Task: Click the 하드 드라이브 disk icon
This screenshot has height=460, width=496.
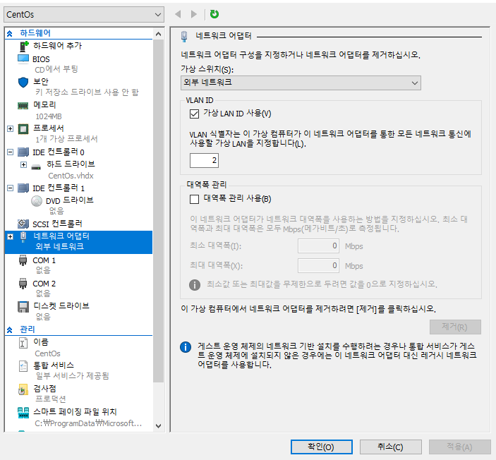Action: [x=36, y=167]
